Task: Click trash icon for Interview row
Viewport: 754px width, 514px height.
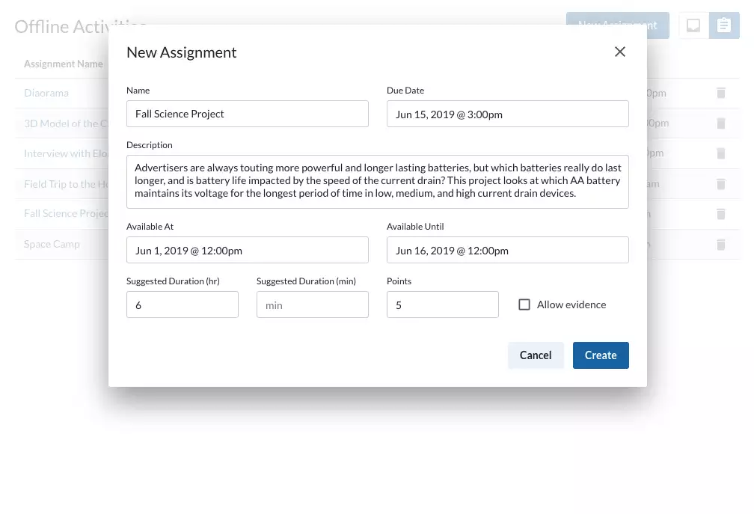Action: click(720, 153)
